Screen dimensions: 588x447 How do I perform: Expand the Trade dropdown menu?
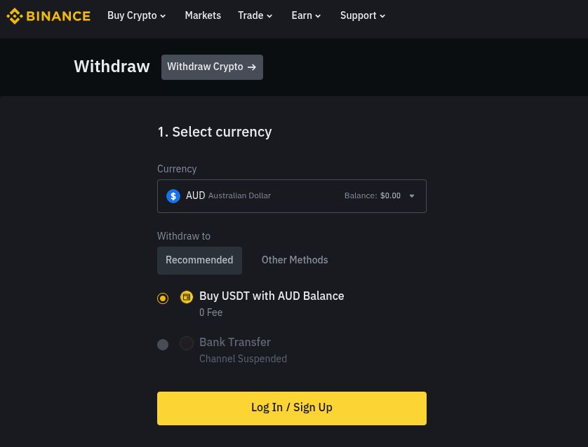click(x=255, y=16)
